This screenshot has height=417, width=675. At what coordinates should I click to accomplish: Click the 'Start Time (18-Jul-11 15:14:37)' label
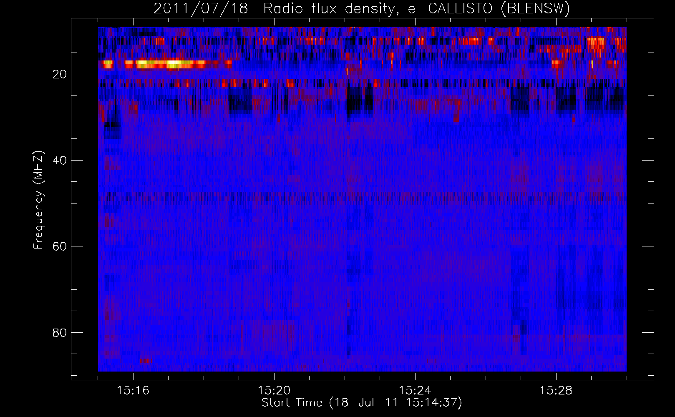click(362, 403)
